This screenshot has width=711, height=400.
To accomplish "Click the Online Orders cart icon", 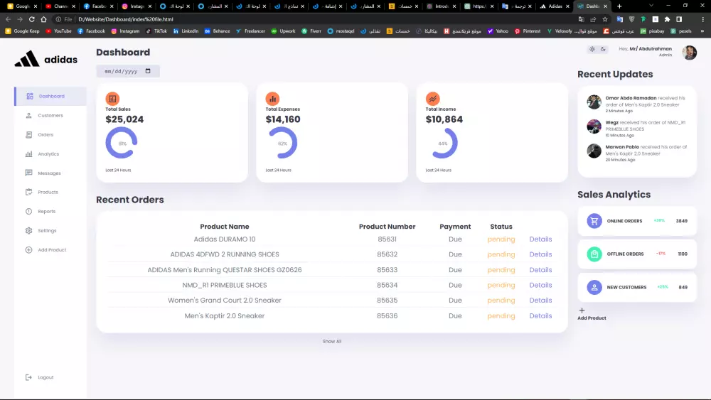I will [594, 221].
